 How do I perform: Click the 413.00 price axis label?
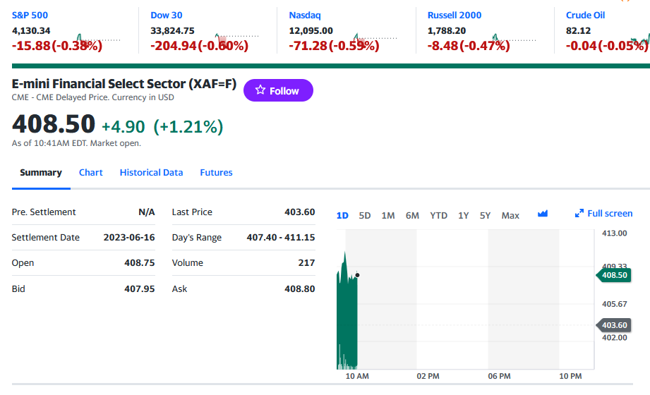614,233
